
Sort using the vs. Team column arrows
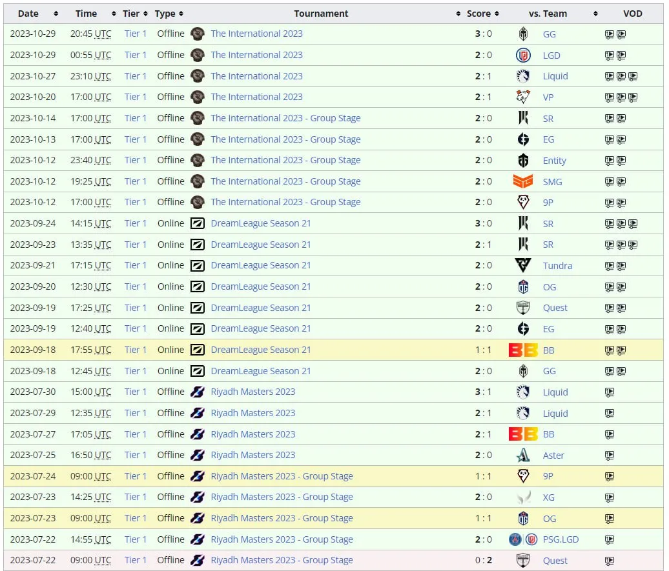pyautogui.click(x=595, y=14)
